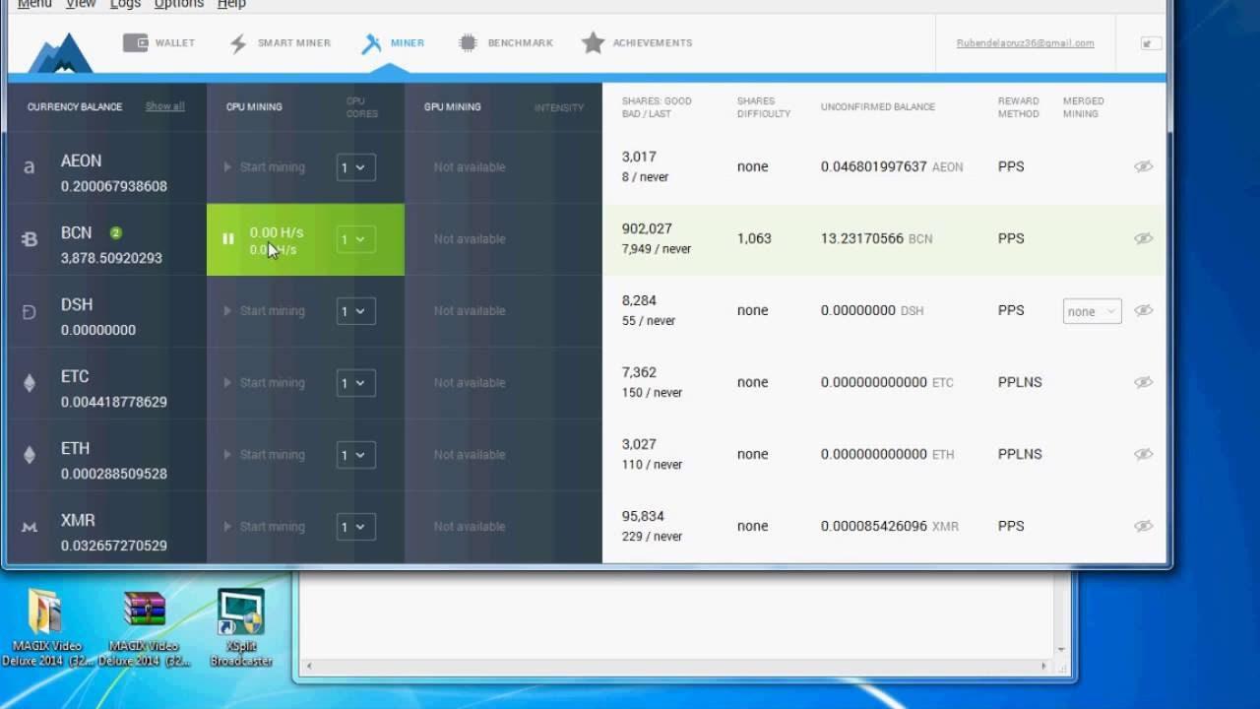Click the compact view icon beside the email
This screenshot has width=1260, height=709.
coord(1151,43)
